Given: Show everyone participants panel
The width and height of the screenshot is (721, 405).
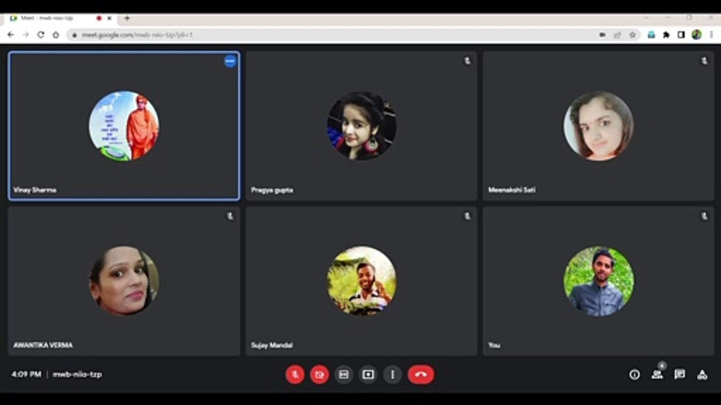Looking at the screenshot, I should pos(657,375).
